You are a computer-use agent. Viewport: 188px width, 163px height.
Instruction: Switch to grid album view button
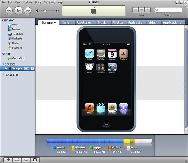click(141, 10)
